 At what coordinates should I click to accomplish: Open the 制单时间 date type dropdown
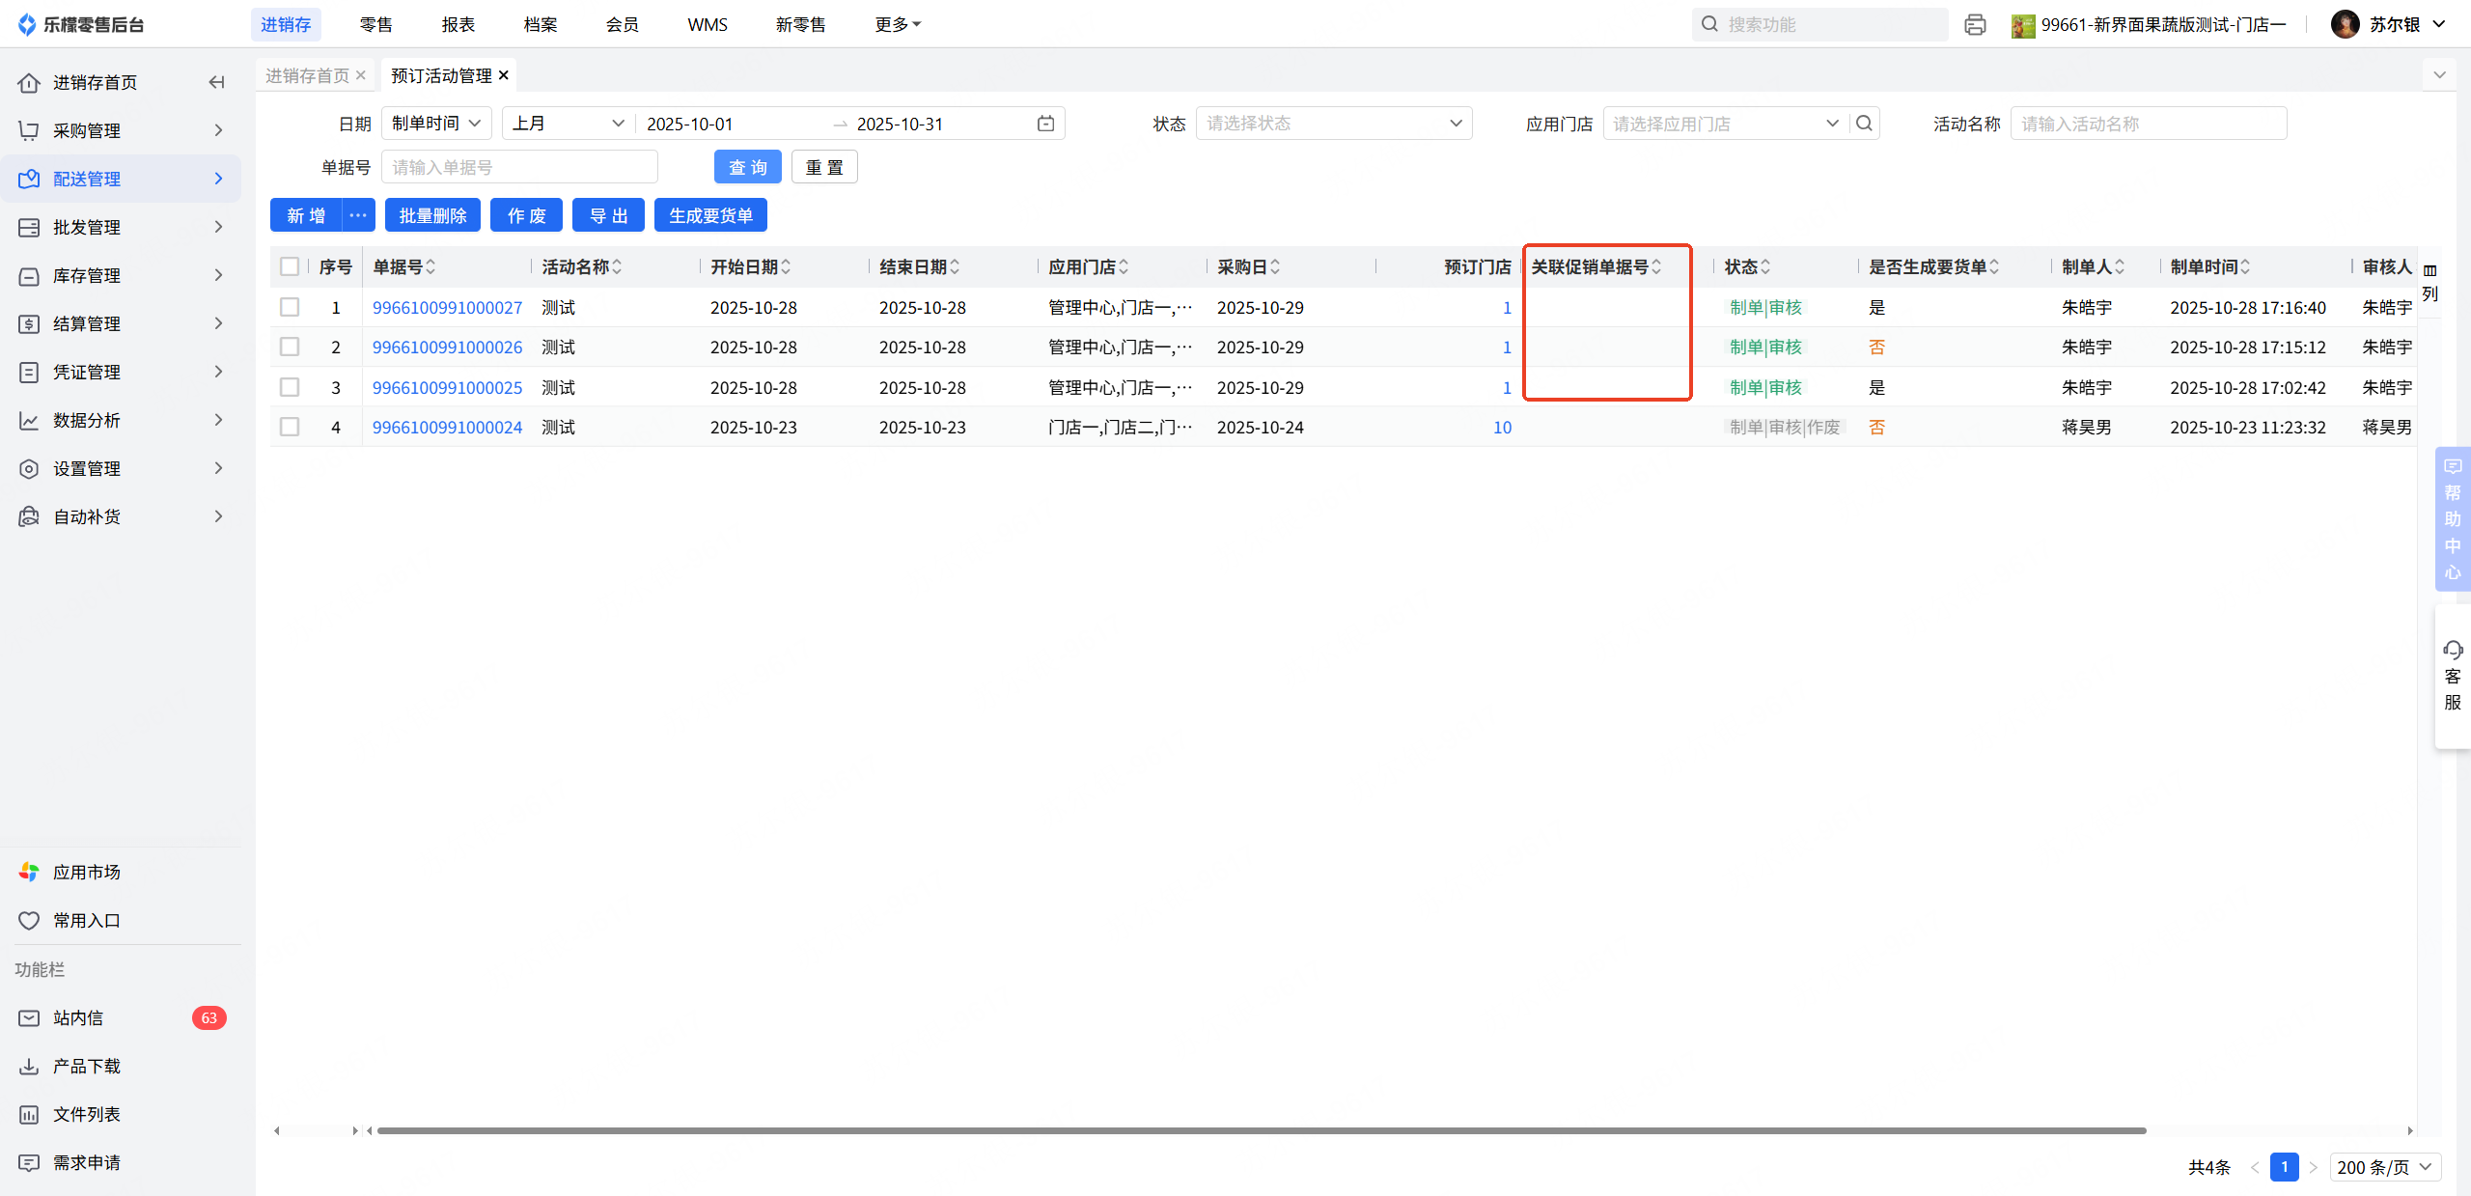click(436, 124)
